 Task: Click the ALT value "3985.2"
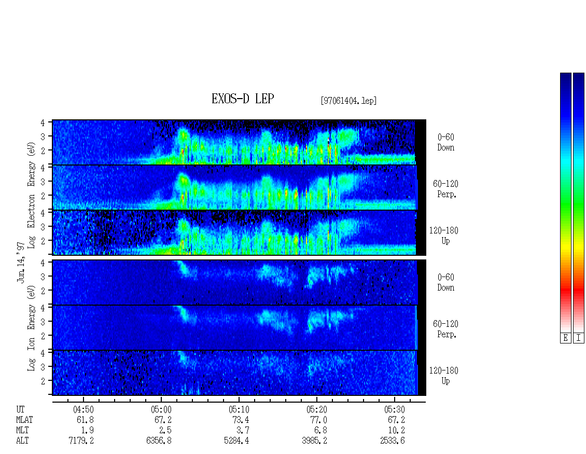314,441
